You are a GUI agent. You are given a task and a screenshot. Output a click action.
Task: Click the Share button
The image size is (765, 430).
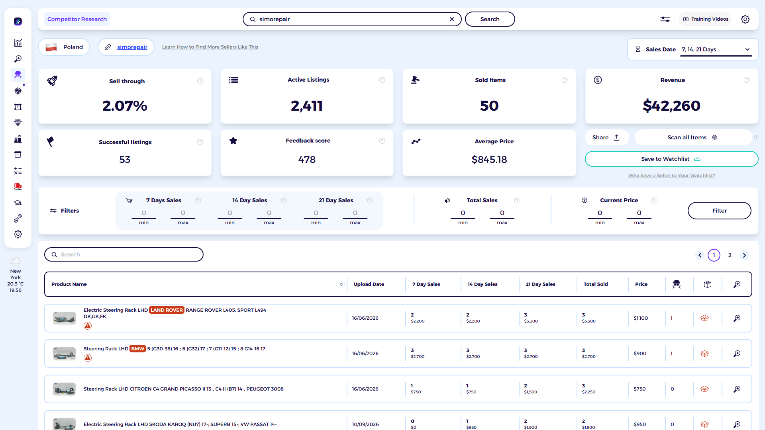coord(606,137)
